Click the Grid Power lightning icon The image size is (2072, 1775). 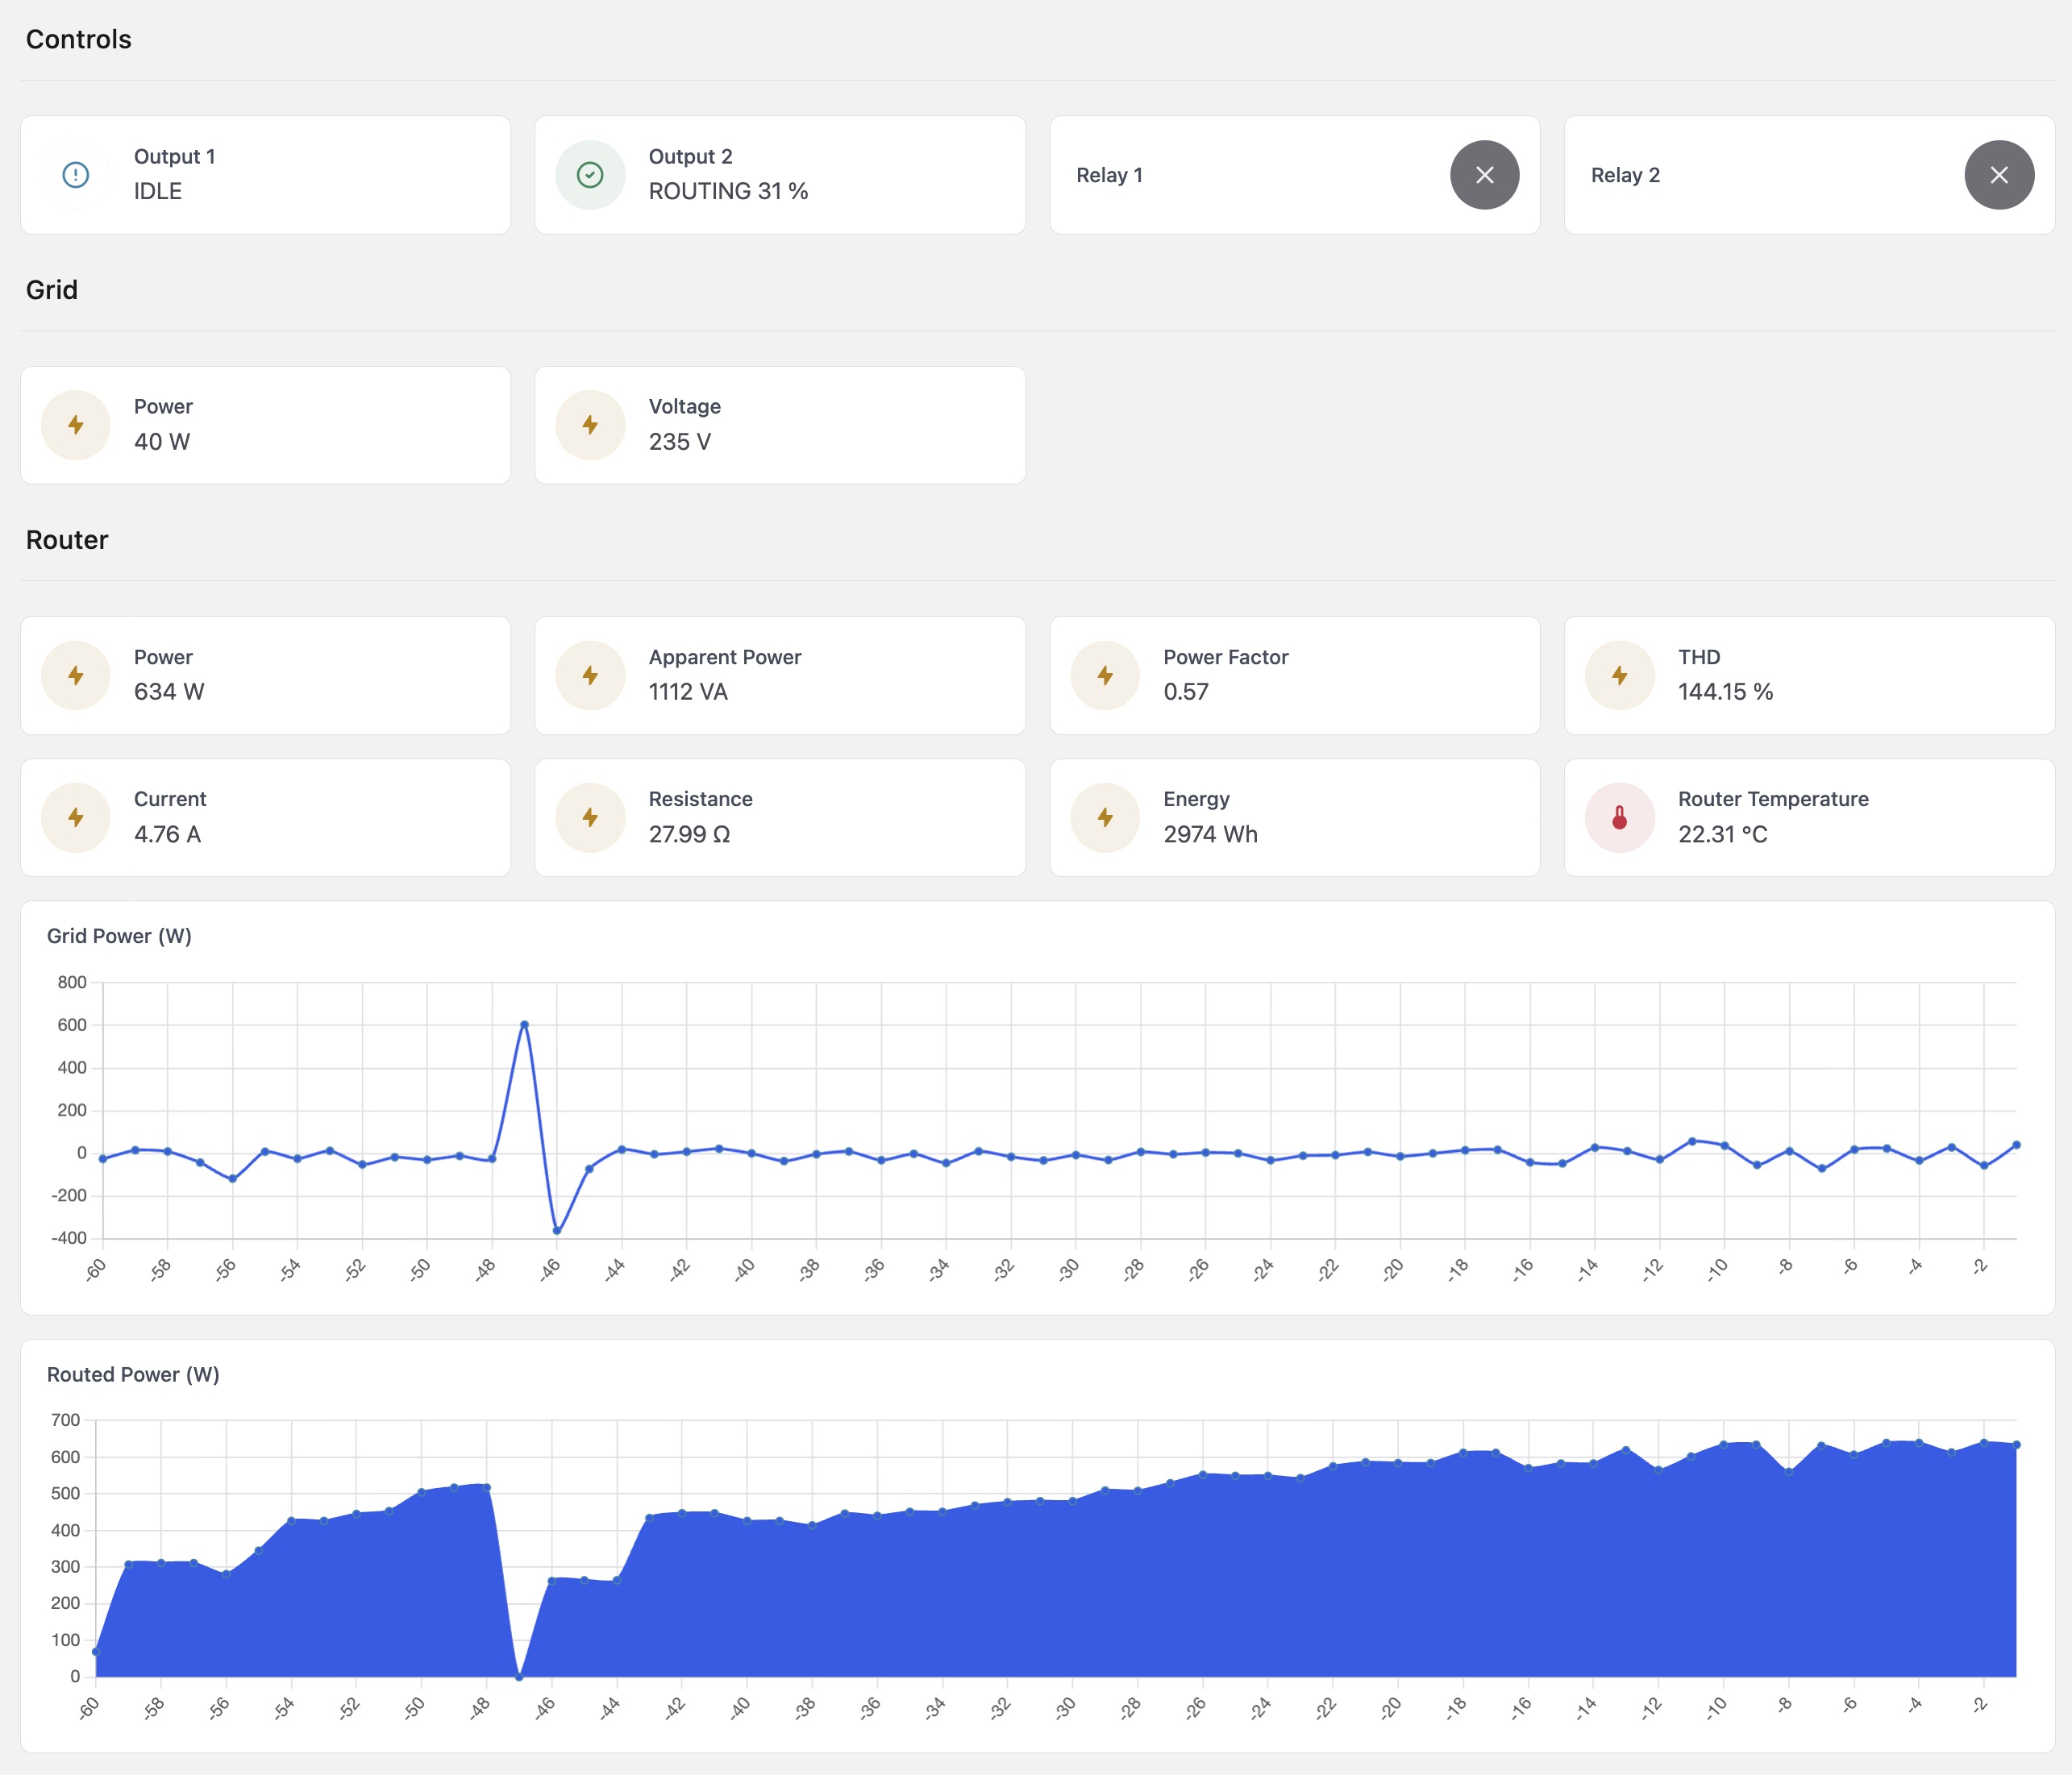(76, 425)
